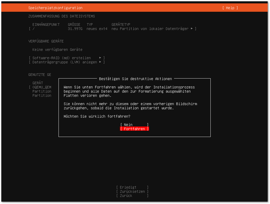Viewport: 270px width, 204px height.
Task: Click 'Möchten Sie wirklich fortfahren?' text
Action: [97, 116]
